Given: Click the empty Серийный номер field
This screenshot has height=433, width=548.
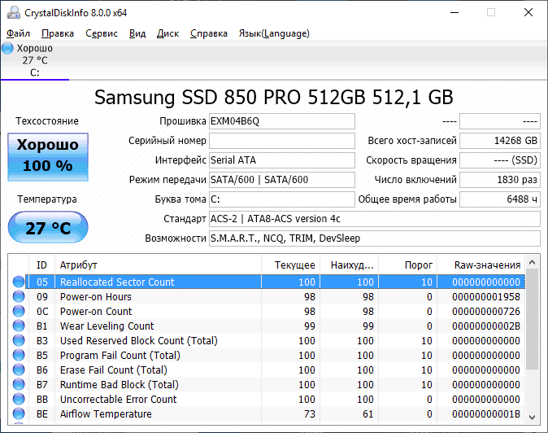Looking at the screenshot, I should (x=282, y=141).
